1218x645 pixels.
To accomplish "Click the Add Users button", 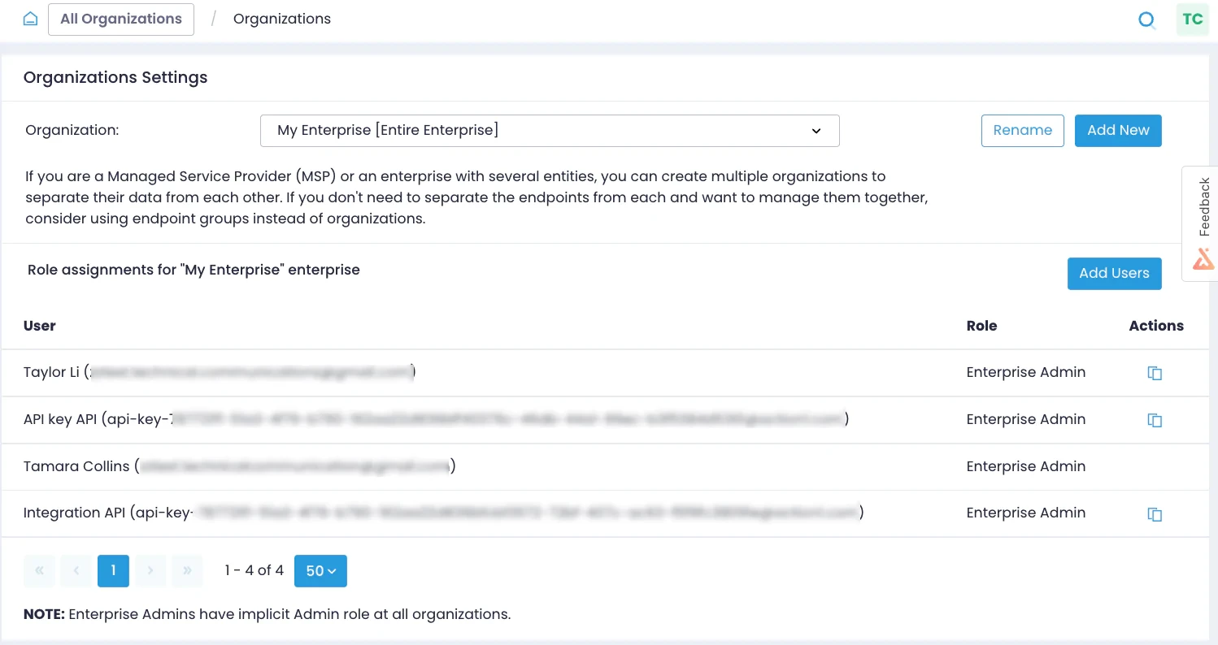I will tap(1114, 274).
